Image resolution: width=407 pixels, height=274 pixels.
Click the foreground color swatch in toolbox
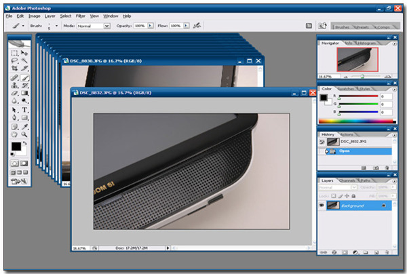tap(16, 146)
